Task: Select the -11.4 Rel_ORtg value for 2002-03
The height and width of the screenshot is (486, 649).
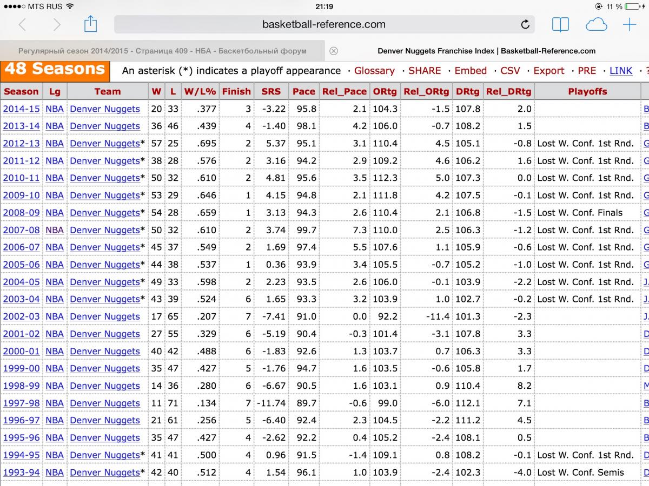Action: (x=438, y=317)
